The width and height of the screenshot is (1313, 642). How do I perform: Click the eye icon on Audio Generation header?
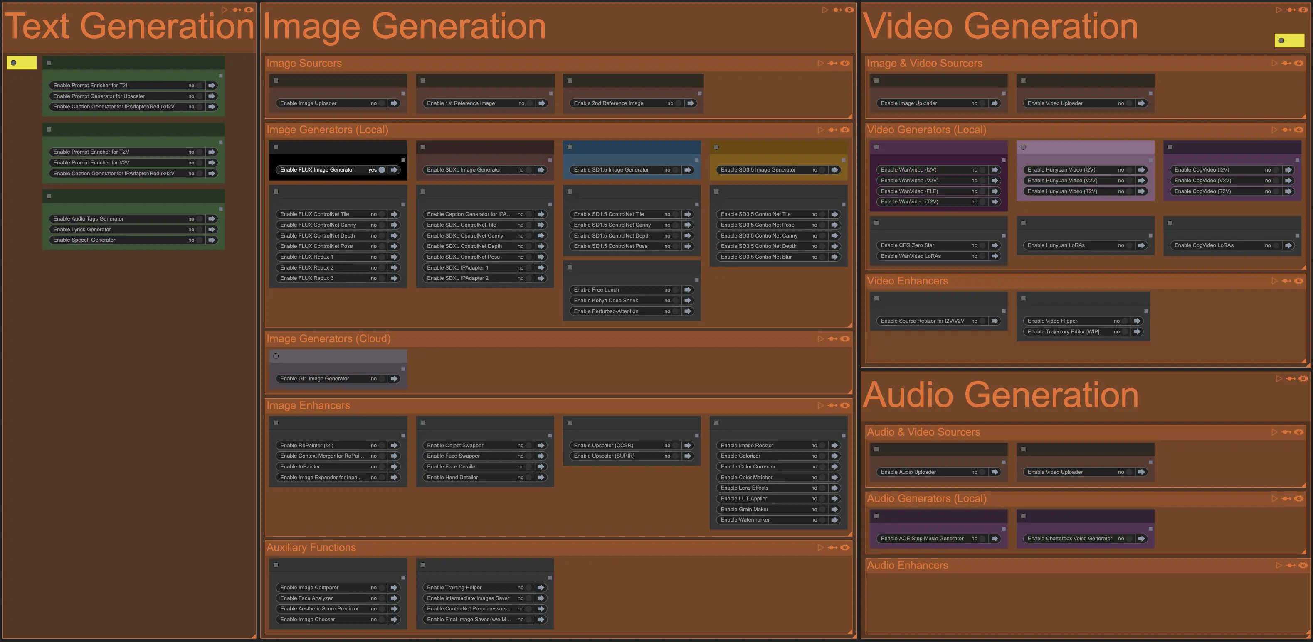point(1303,378)
